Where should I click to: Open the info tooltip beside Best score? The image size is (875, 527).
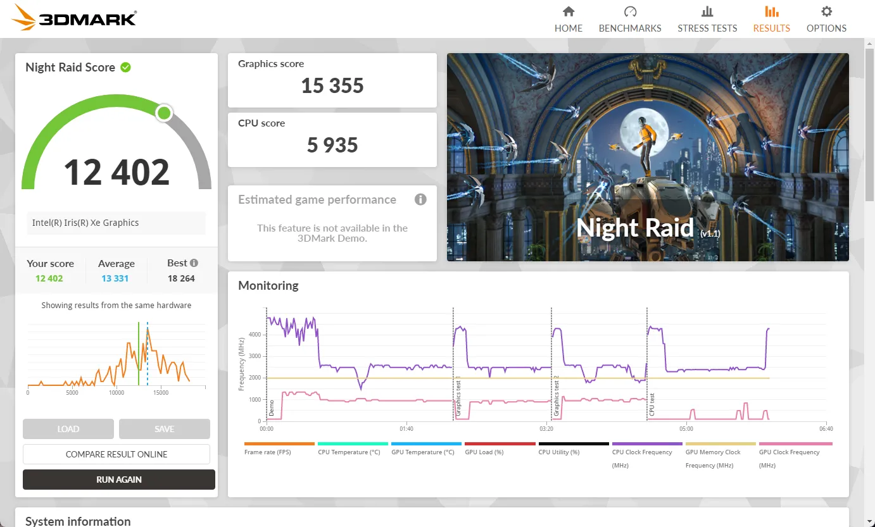pos(194,261)
